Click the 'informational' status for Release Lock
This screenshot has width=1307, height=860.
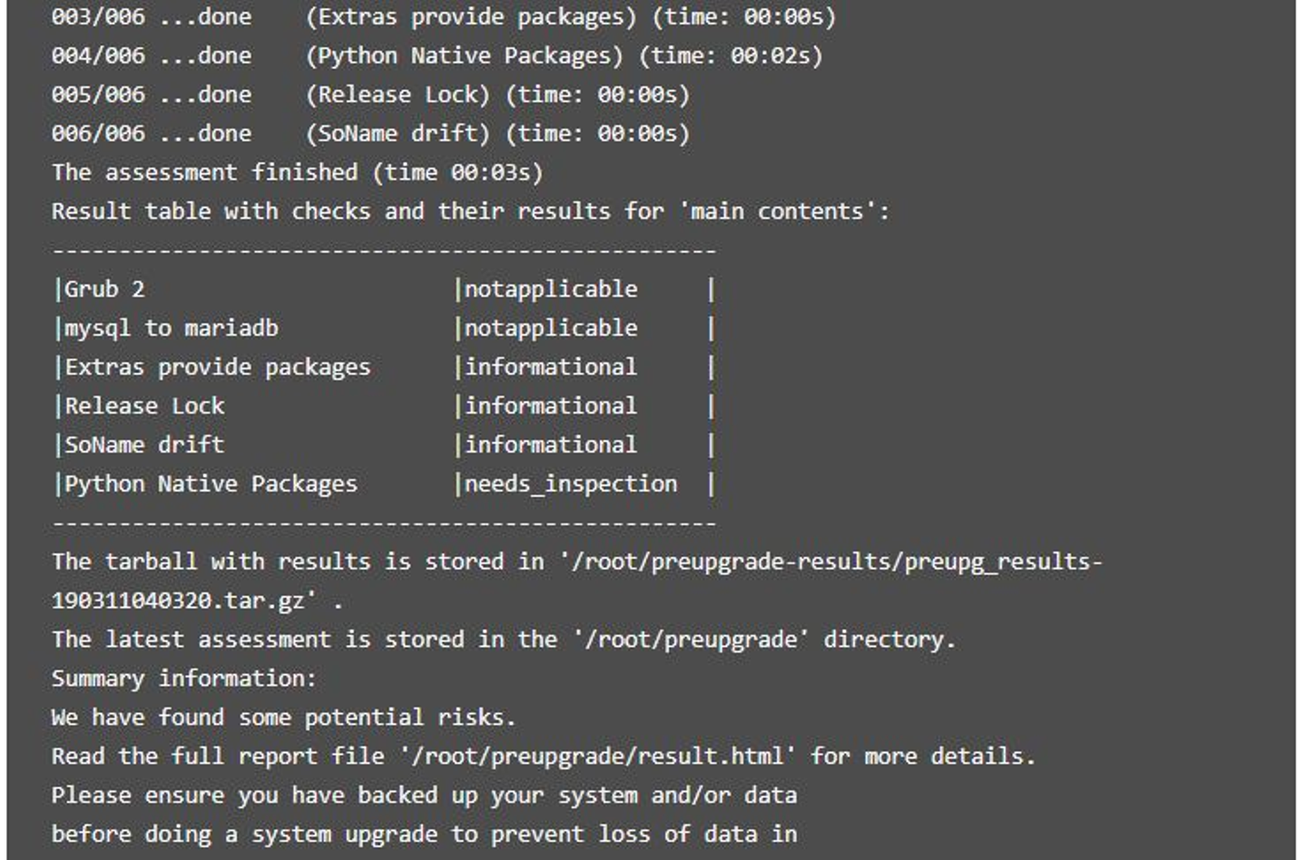coord(551,406)
